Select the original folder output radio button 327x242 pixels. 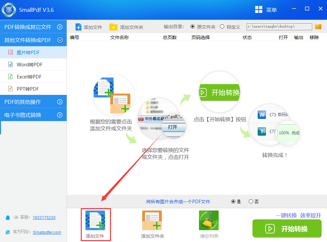click(x=192, y=27)
